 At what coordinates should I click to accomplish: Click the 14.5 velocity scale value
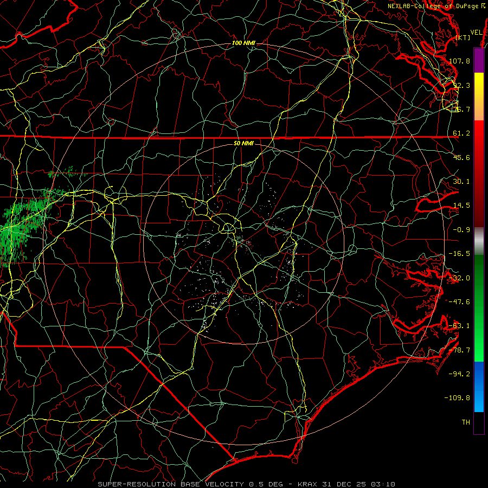(461, 206)
